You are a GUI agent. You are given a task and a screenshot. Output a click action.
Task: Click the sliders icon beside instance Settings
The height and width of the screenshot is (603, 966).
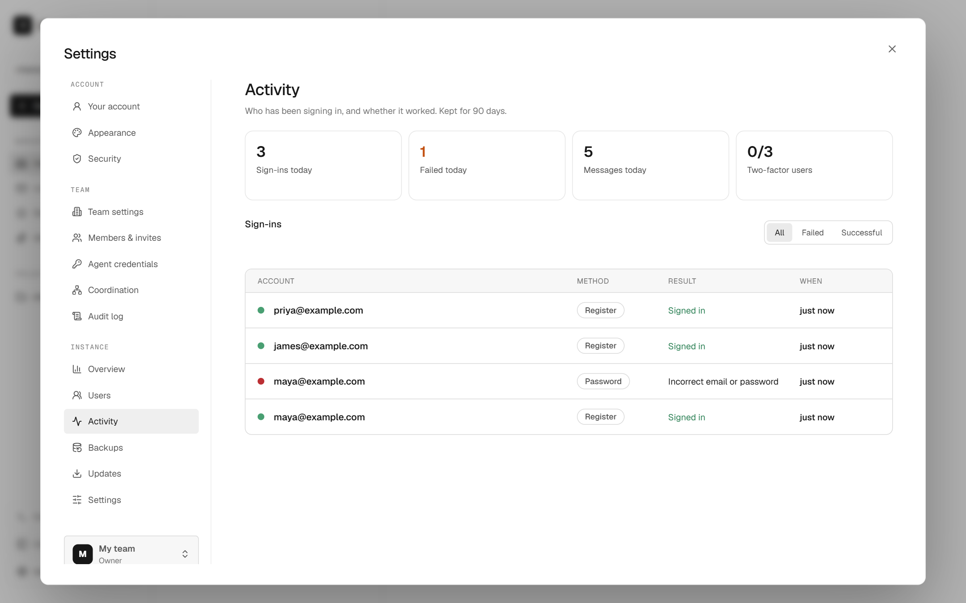coord(77,500)
